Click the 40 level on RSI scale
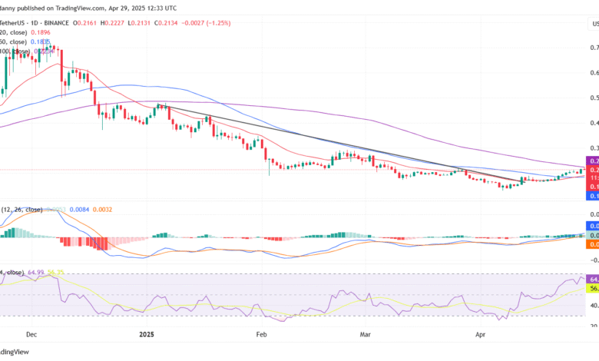599x361 pixels. (592, 306)
